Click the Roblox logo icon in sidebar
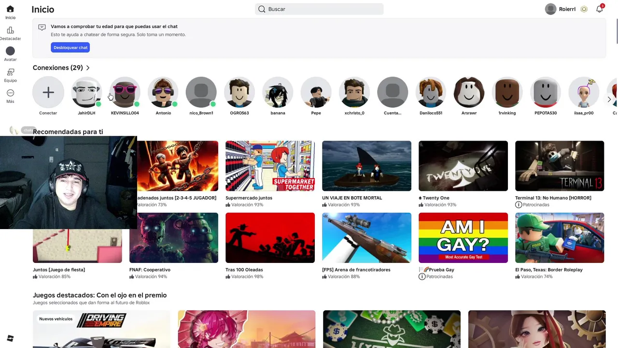This screenshot has height=348, width=618. coord(10,338)
